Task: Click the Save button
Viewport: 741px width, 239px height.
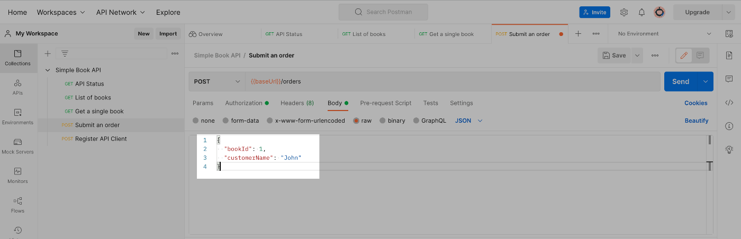Action: [615, 55]
